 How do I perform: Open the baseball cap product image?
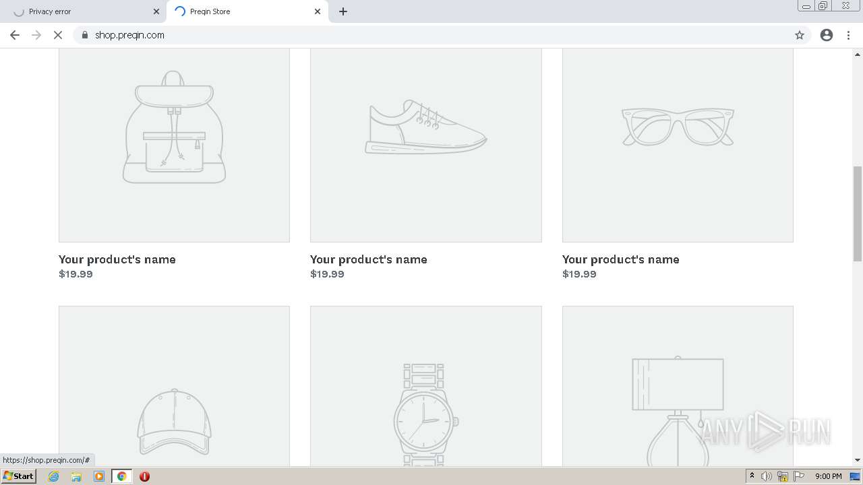coord(174,386)
